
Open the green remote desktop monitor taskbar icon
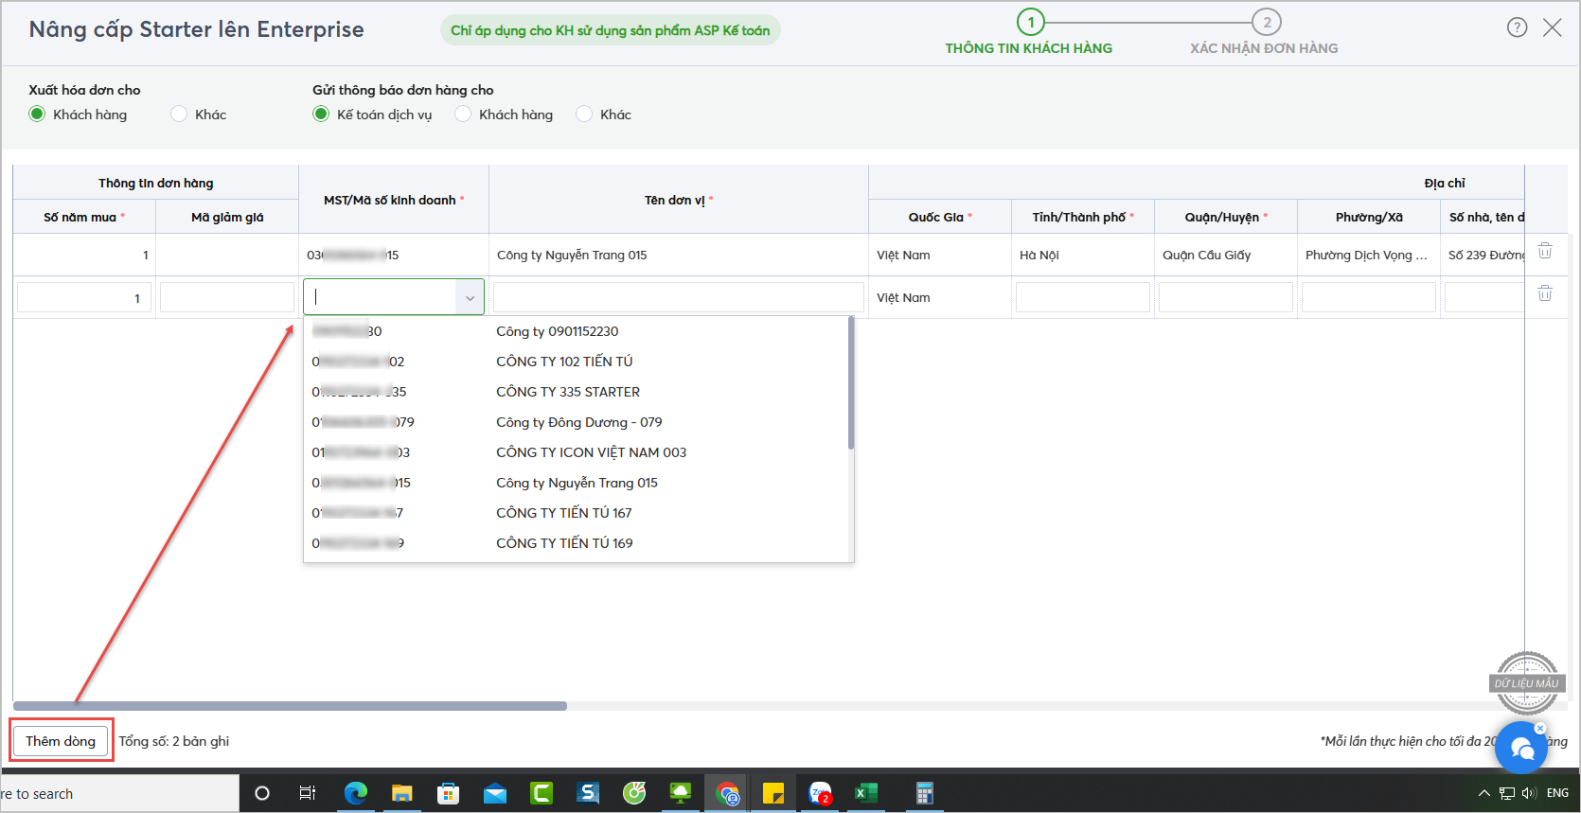pos(681,793)
